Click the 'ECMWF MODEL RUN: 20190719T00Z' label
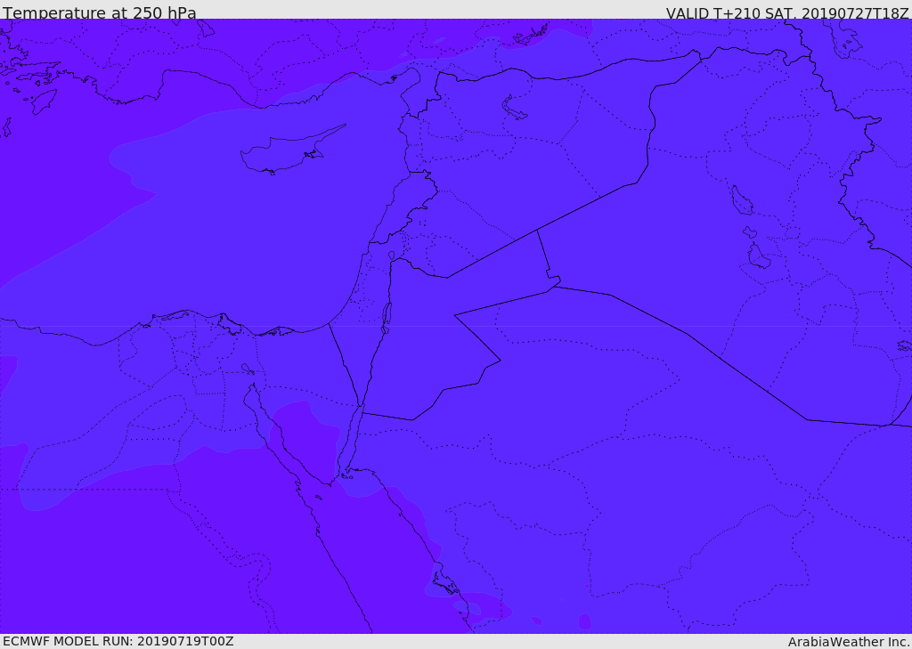Viewport: 912px width, 649px height. [x=118, y=641]
